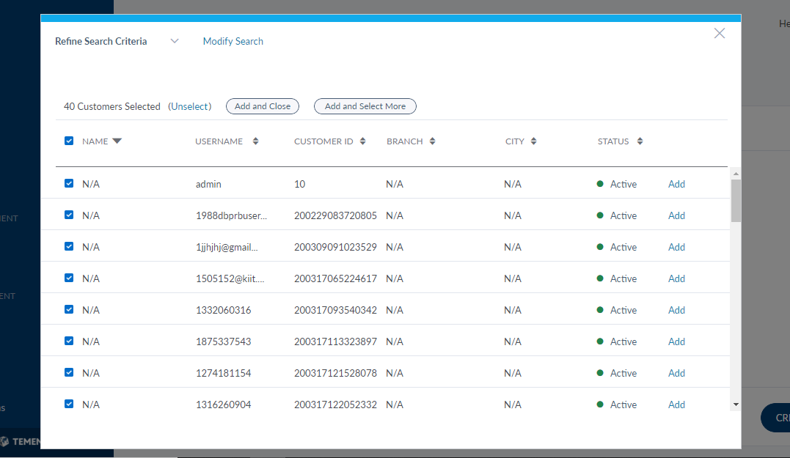Sort by Status column sort icon
The image size is (790, 458).
click(x=640, y=141)
